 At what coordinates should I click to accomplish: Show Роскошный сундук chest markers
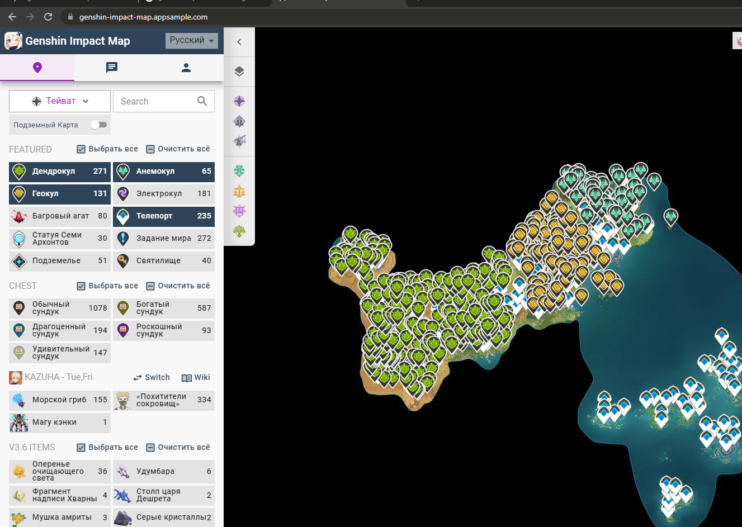(x=164, y=330)
